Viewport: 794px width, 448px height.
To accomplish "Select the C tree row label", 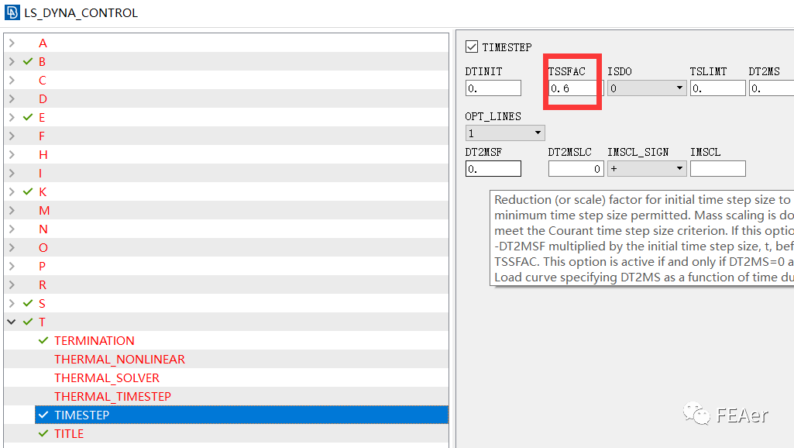I will click(x=43, y=80).
